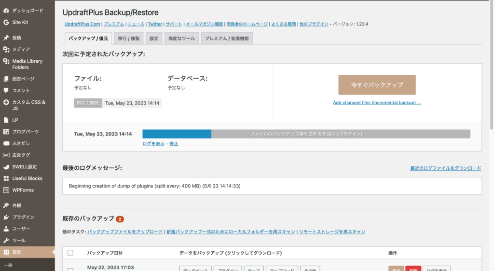Open the ニュース link
This screenshot has width=494, height=271.
pyautogui.click(x=136, y=24)
